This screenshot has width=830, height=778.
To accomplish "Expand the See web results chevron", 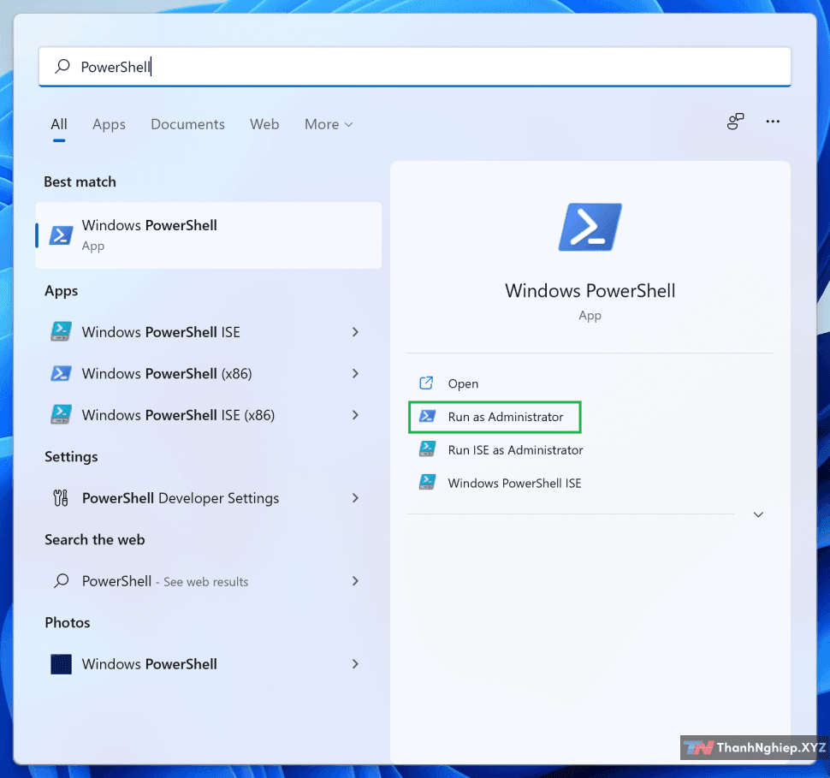I will pyautogui.click(x=355, y=581).
